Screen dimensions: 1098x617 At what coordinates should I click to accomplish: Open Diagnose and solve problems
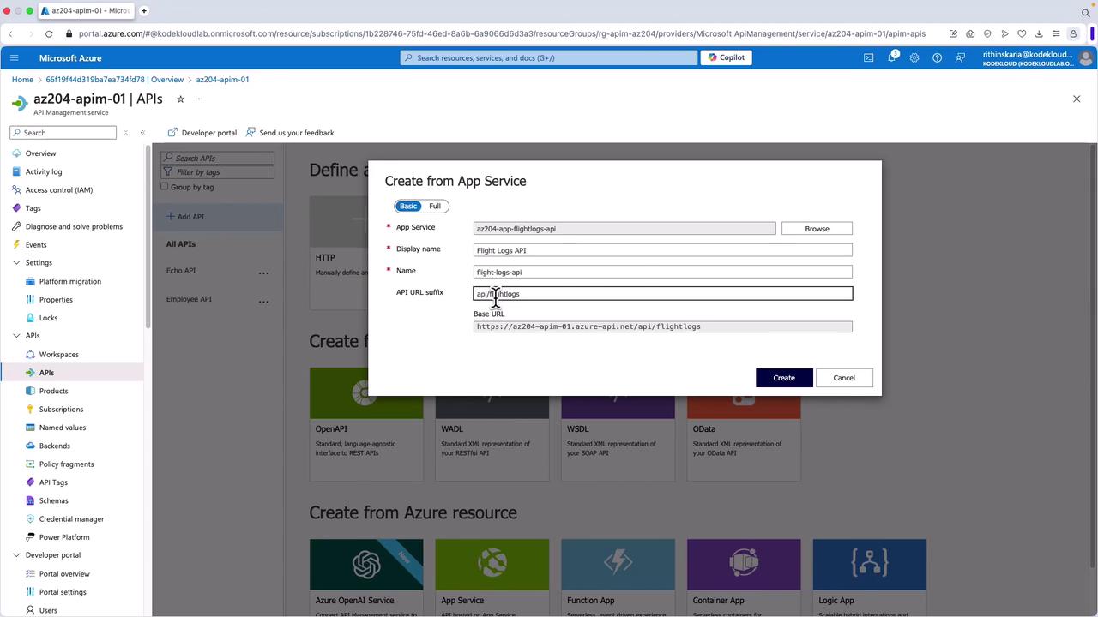coord(72,226)
